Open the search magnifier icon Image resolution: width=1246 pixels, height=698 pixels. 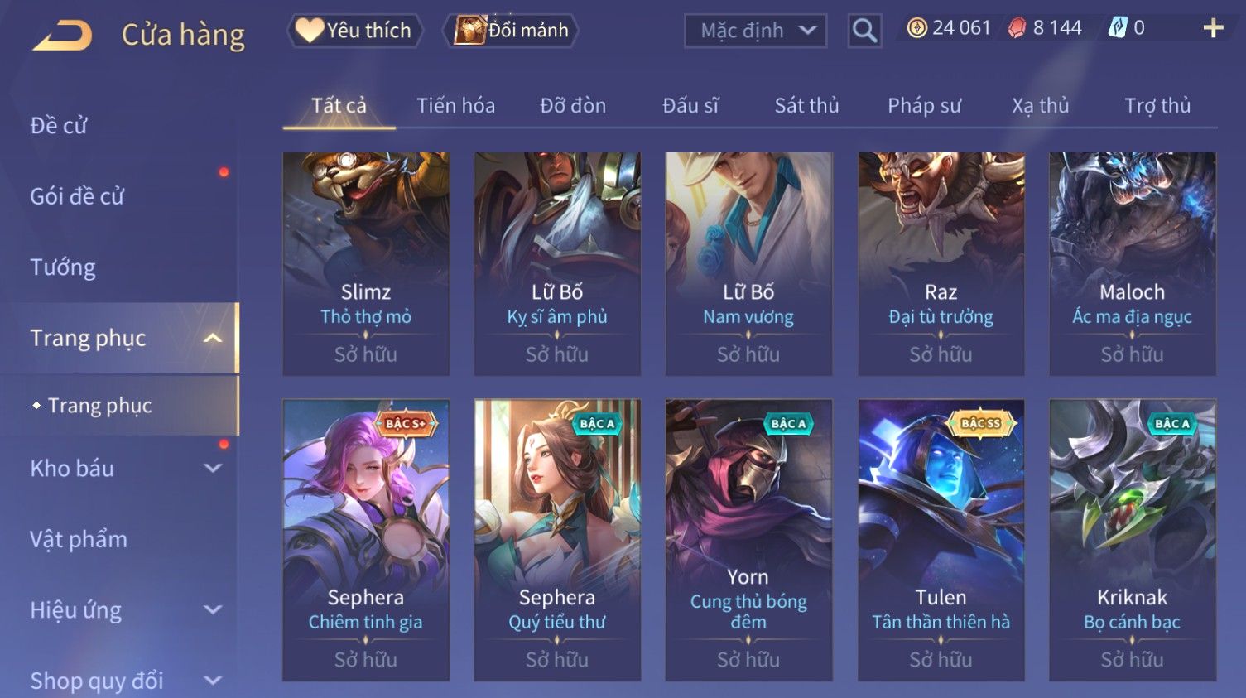click(864, 31)
